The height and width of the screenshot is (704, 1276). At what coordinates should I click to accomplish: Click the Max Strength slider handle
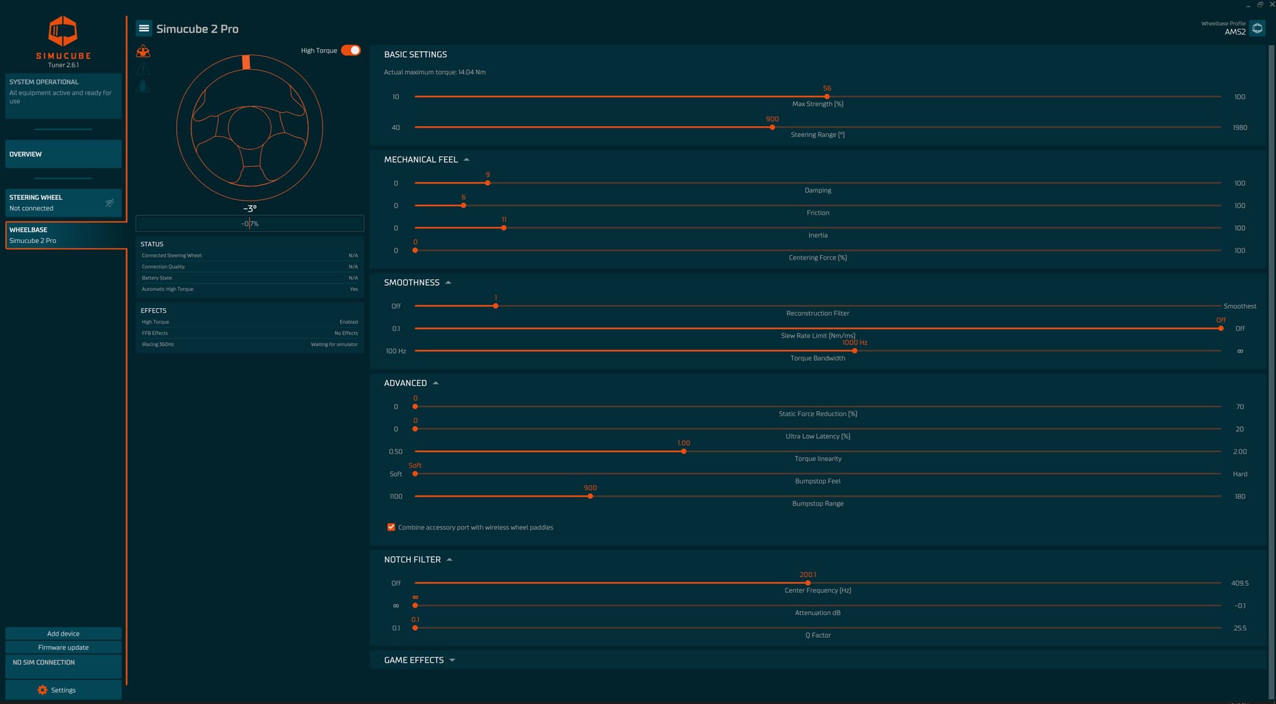click(827, 97)
